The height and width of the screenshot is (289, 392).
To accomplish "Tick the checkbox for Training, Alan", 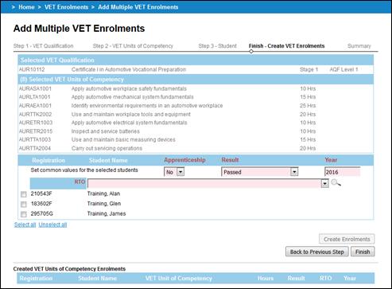I will tap(24, 194).
